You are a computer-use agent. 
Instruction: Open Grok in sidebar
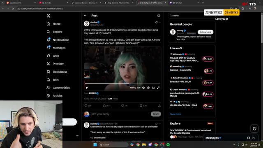[53, 56]
